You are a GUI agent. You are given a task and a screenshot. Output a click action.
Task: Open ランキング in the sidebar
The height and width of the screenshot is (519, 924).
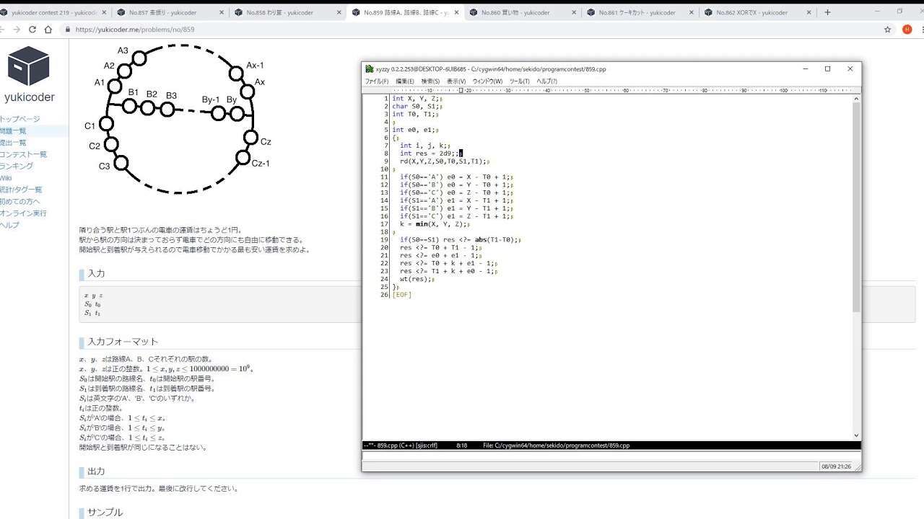pos(17,166)
